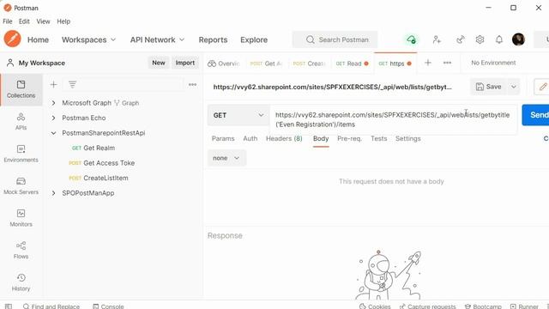
Task: Open the Workspaces dropdown
Action: tap(88, 39)
